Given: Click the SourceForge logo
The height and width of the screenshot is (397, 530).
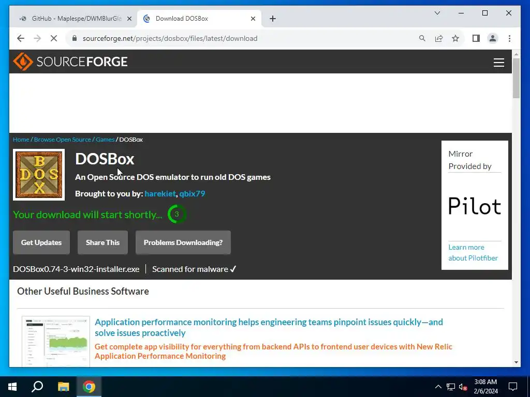Looking at the screenshot, I should point(70,62).
